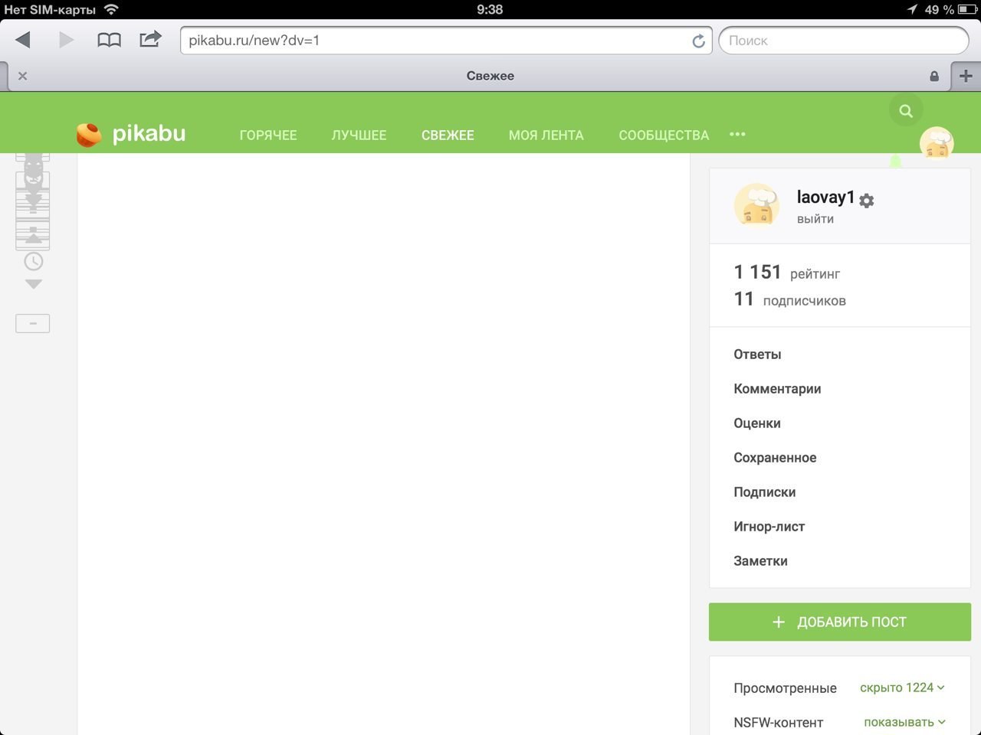This screenshot has width=981, height=735.
Task: Open the bookmarks book icon
Action: [109, 40]
